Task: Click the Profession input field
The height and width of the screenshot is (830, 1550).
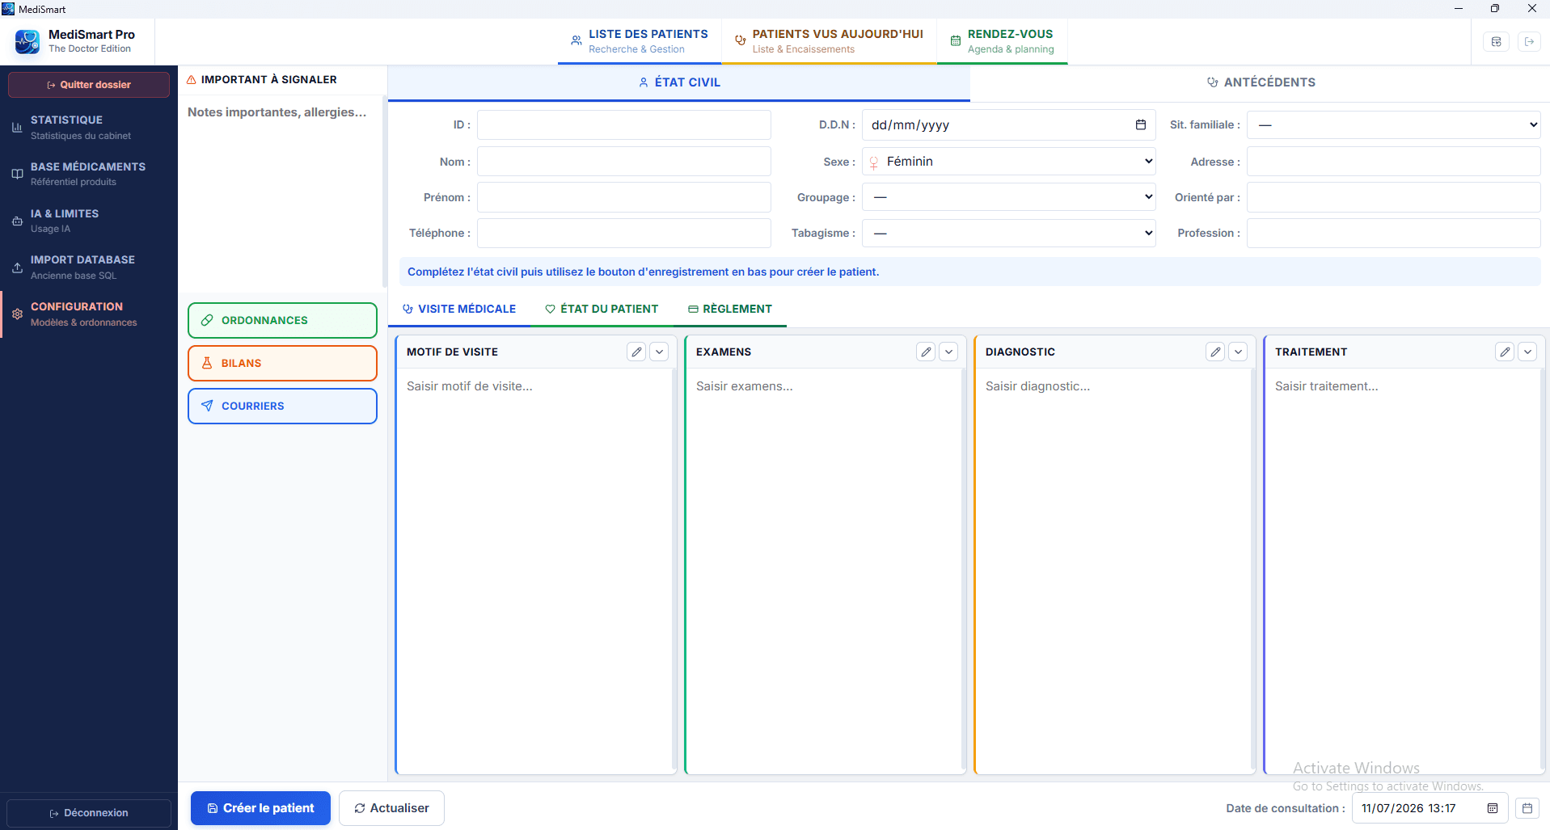Action: click(1393, 233)
